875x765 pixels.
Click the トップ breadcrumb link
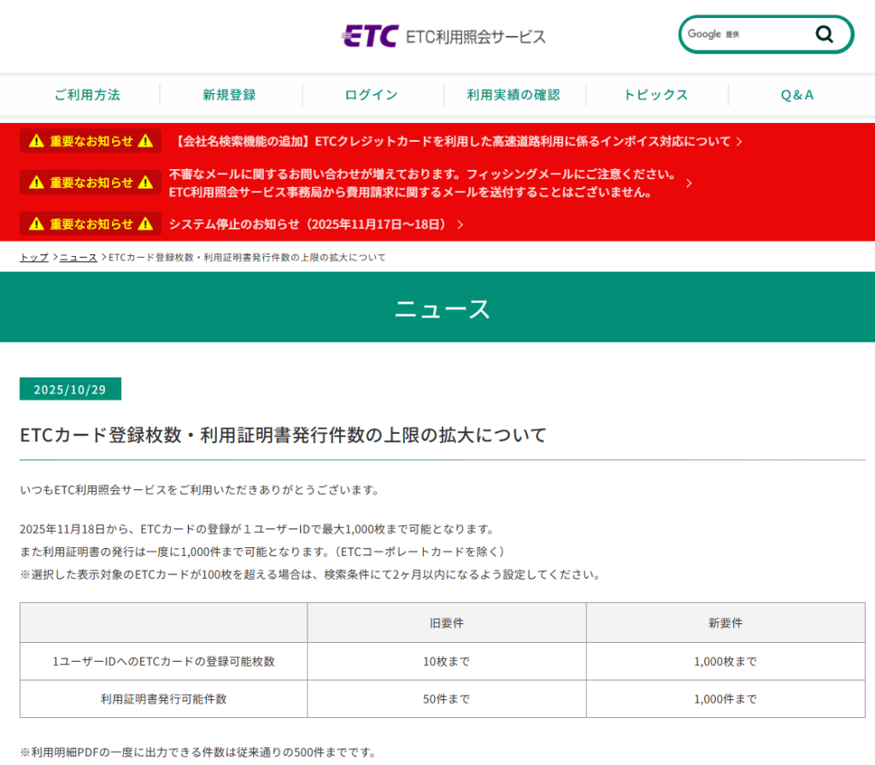34,257
